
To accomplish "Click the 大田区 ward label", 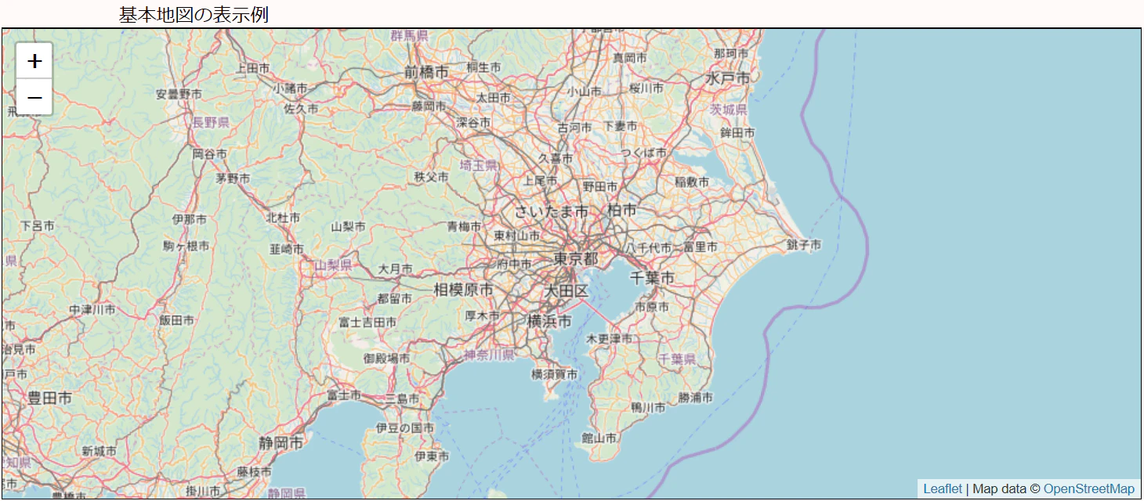I will pos(567,291).
